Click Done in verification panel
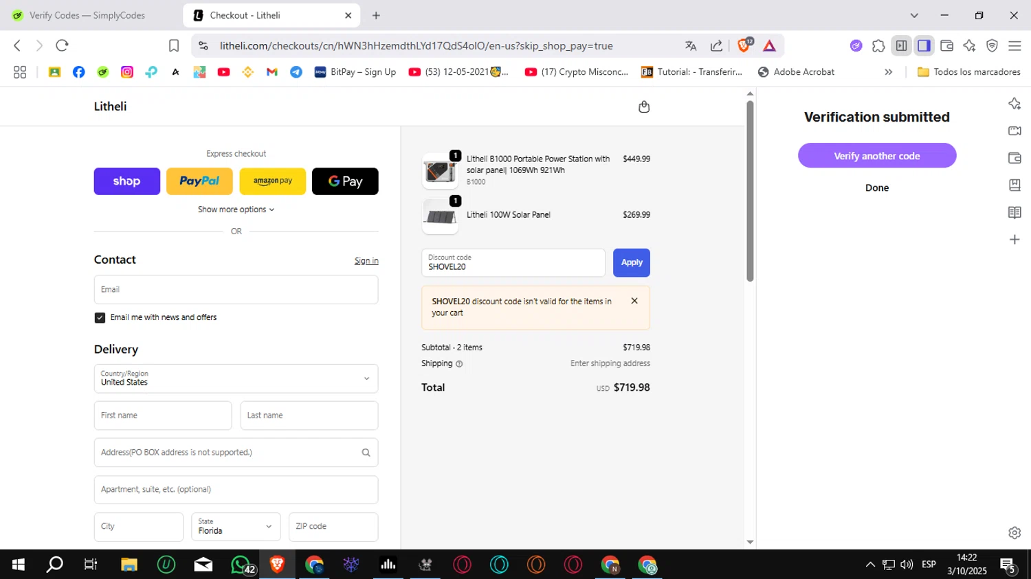This screenshot has width=1031, height=579. point(876,188)
